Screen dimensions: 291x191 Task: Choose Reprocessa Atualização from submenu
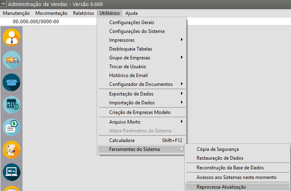tap(221, 187)
